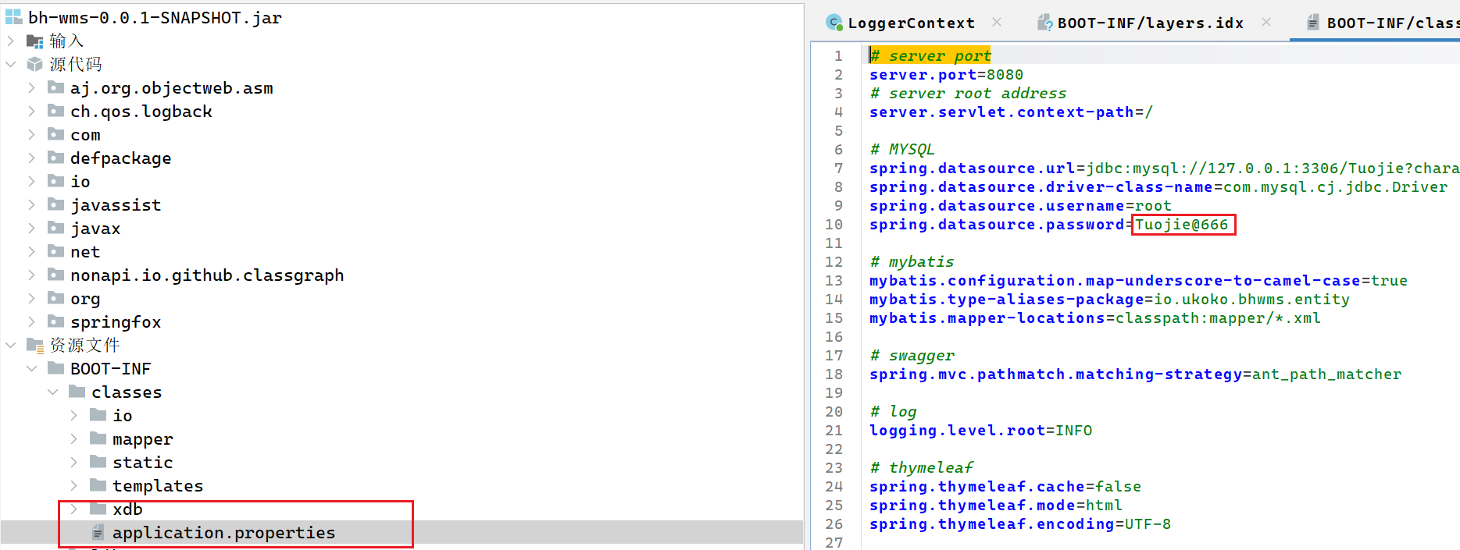Switch to the BOOT-INF/layers.idx tab

[x=1150, y=23]
